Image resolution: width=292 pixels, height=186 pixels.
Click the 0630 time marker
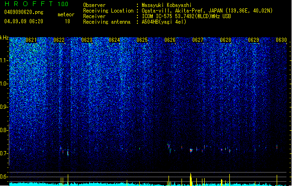pos(281,40)
